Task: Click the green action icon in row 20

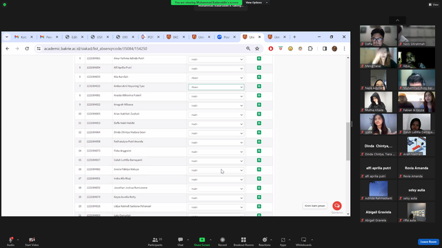Action: coord(259,207)
